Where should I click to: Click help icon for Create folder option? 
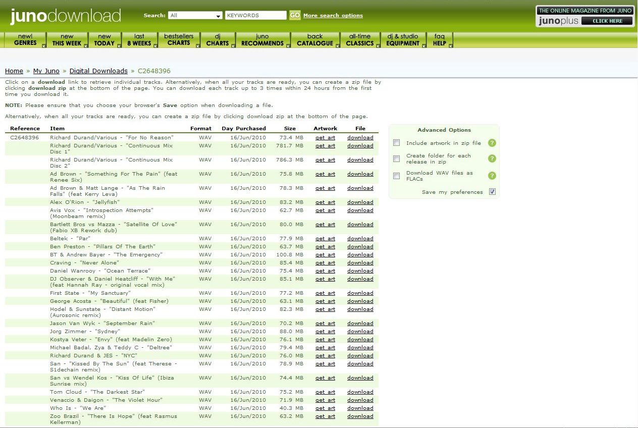point(492,158)
